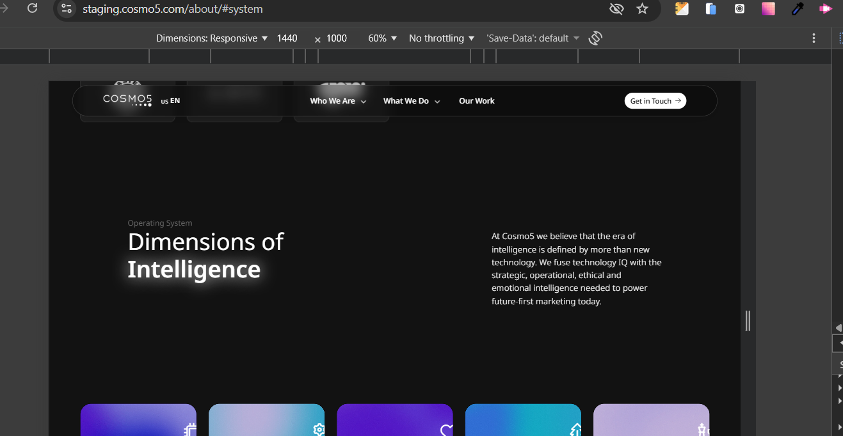
Task: Activate the eyedropper color picker extension
Action: coord(798,9)
